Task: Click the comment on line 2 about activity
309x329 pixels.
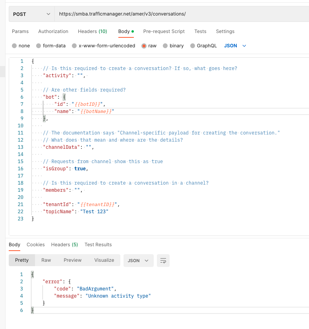Action: [140, 68]
